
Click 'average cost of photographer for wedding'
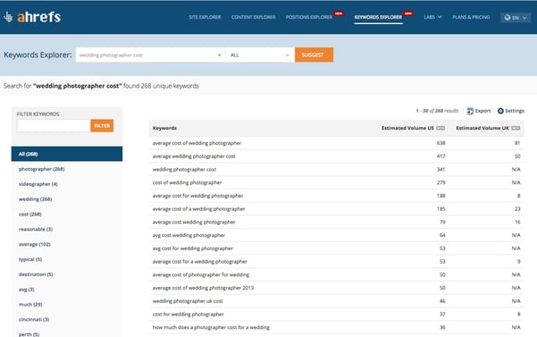pyautogui.click(x=201, y=275)
